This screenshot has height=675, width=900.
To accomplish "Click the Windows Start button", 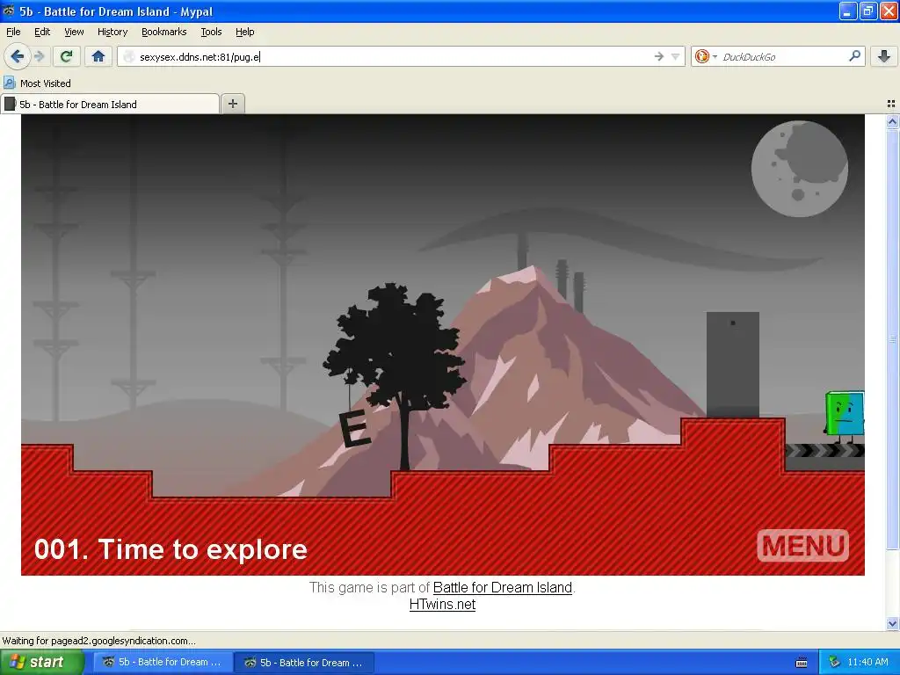I will coord(41,662).
